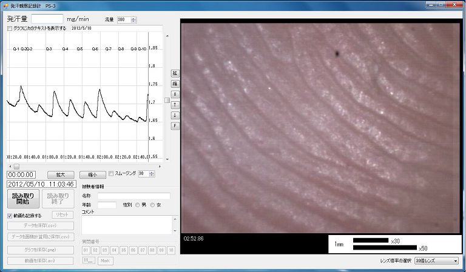The image size is (466, 272).
Task: Click the 名称 subject name input field
Action: point(133,196)
